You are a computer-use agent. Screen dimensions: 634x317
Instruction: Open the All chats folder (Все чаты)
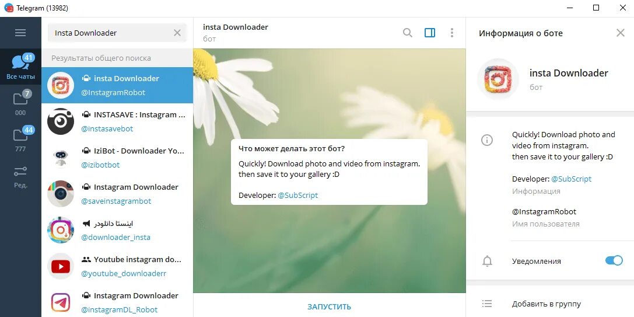tap(20, 67)
